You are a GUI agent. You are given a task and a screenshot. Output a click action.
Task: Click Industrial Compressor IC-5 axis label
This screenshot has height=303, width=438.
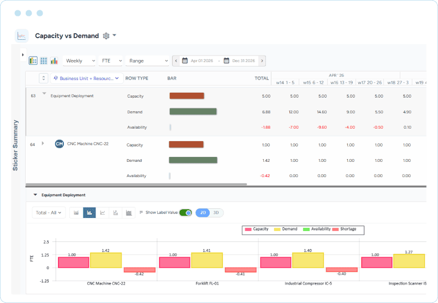(x=309, y=283)
